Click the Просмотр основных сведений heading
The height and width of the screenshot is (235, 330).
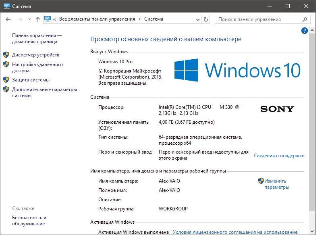pyautogui.click(x=166, y=39)
